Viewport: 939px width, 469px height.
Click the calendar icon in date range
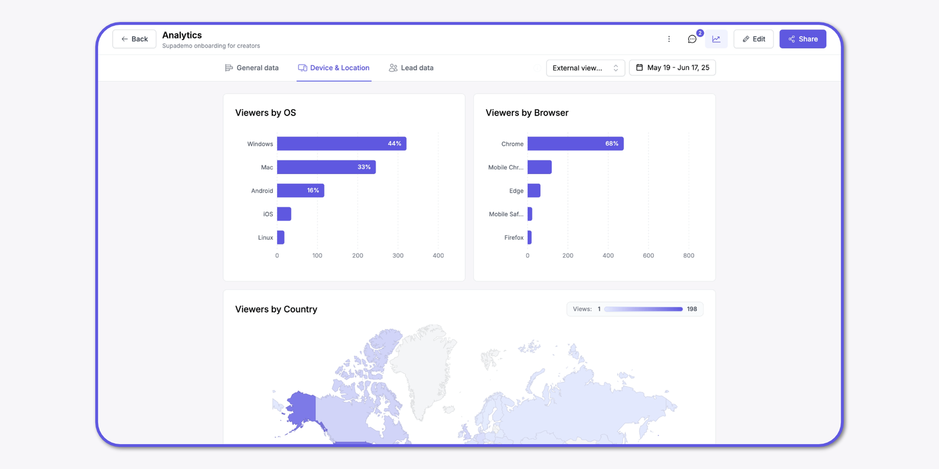click(639, 67)
